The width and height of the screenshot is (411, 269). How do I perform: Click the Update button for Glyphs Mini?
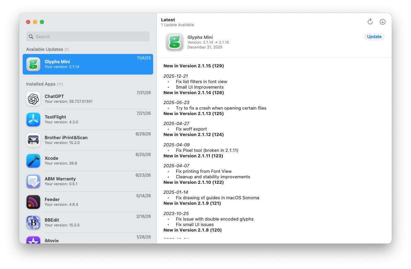374,37
